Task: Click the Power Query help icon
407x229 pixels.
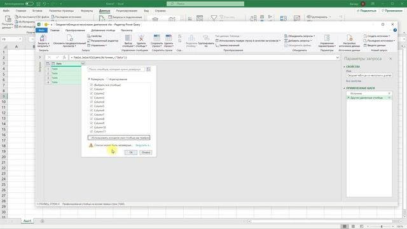Action: point(395,30)
